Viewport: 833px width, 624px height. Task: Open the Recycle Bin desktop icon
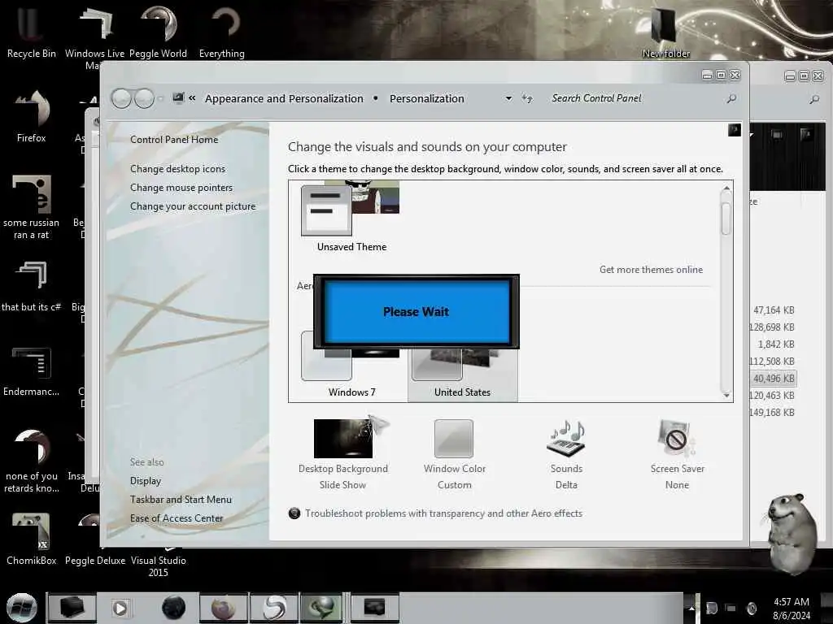[32, 32]
